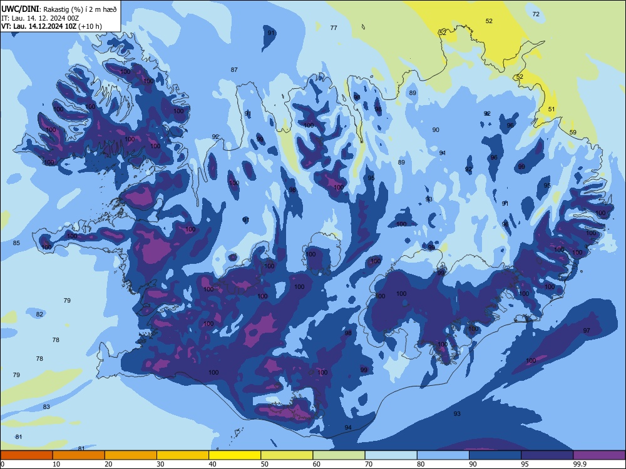Viewport: 626px width, 469px height.
Task: Click the '40' legend scale label
Action: tap(212, 464)
